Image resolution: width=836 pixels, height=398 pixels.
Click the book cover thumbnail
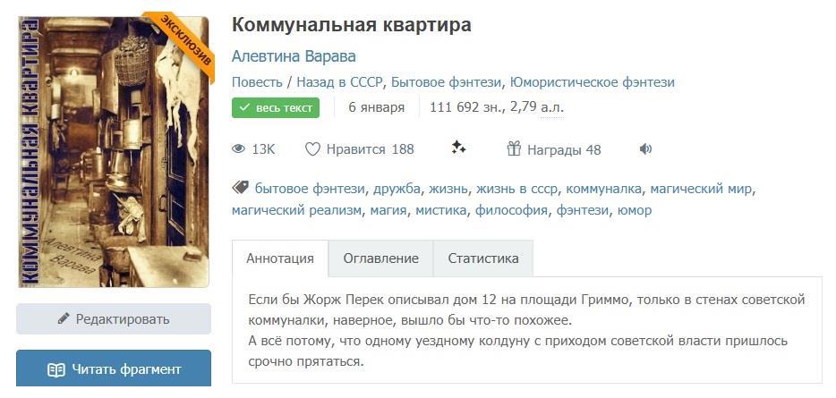tap(113, 152)
